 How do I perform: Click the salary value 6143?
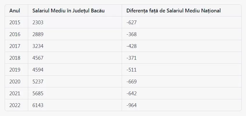(x=38, y=105)
